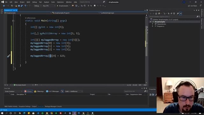Open the Tools menu

[53, 2]
